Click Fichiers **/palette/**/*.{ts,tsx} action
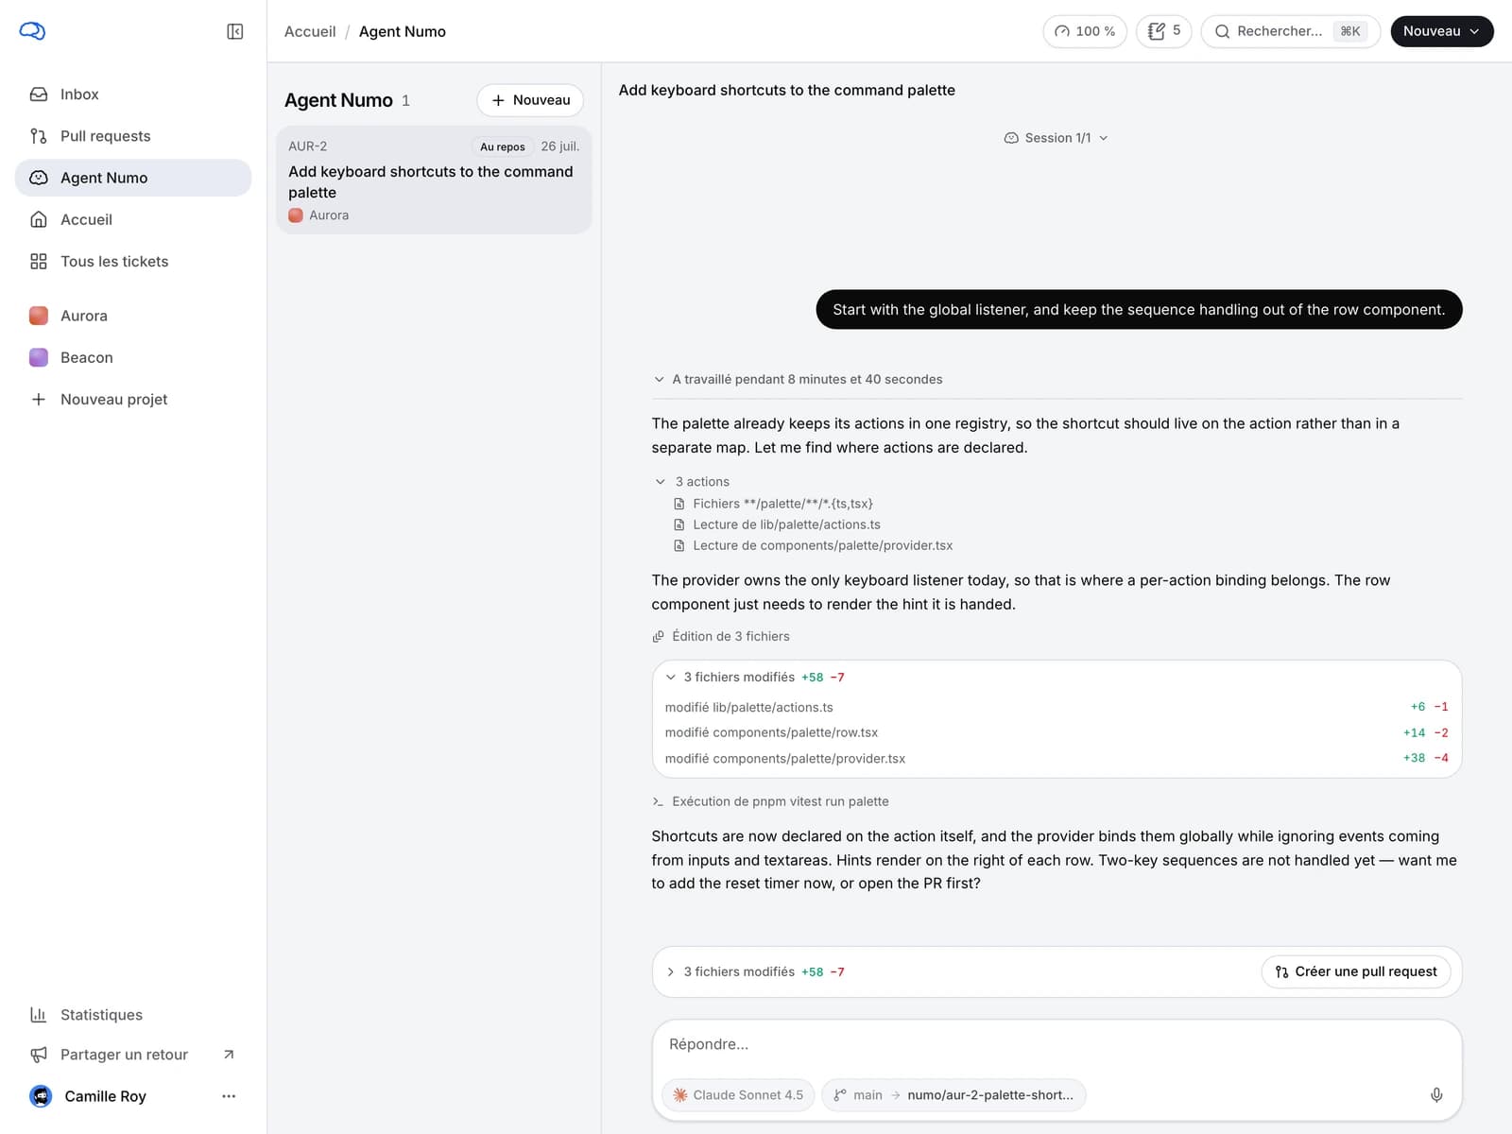 coord(773,504)
